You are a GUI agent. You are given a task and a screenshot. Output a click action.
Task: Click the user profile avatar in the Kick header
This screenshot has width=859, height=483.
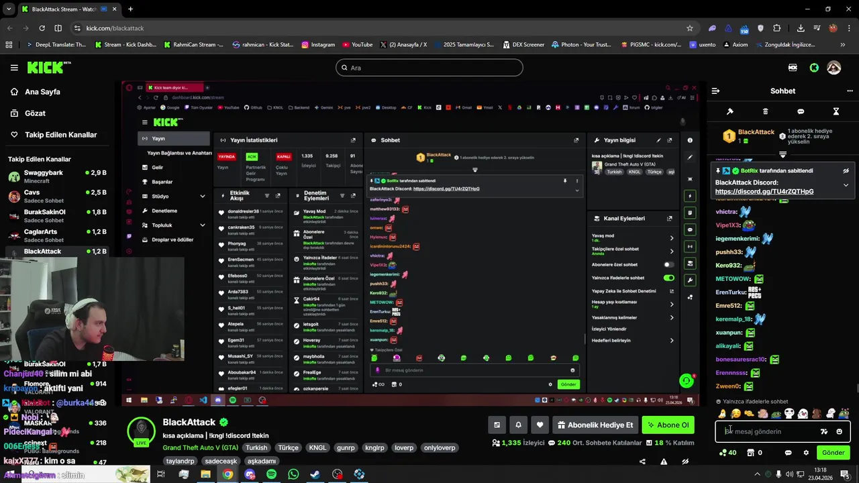pyautogui.click(x=834, y=68)
